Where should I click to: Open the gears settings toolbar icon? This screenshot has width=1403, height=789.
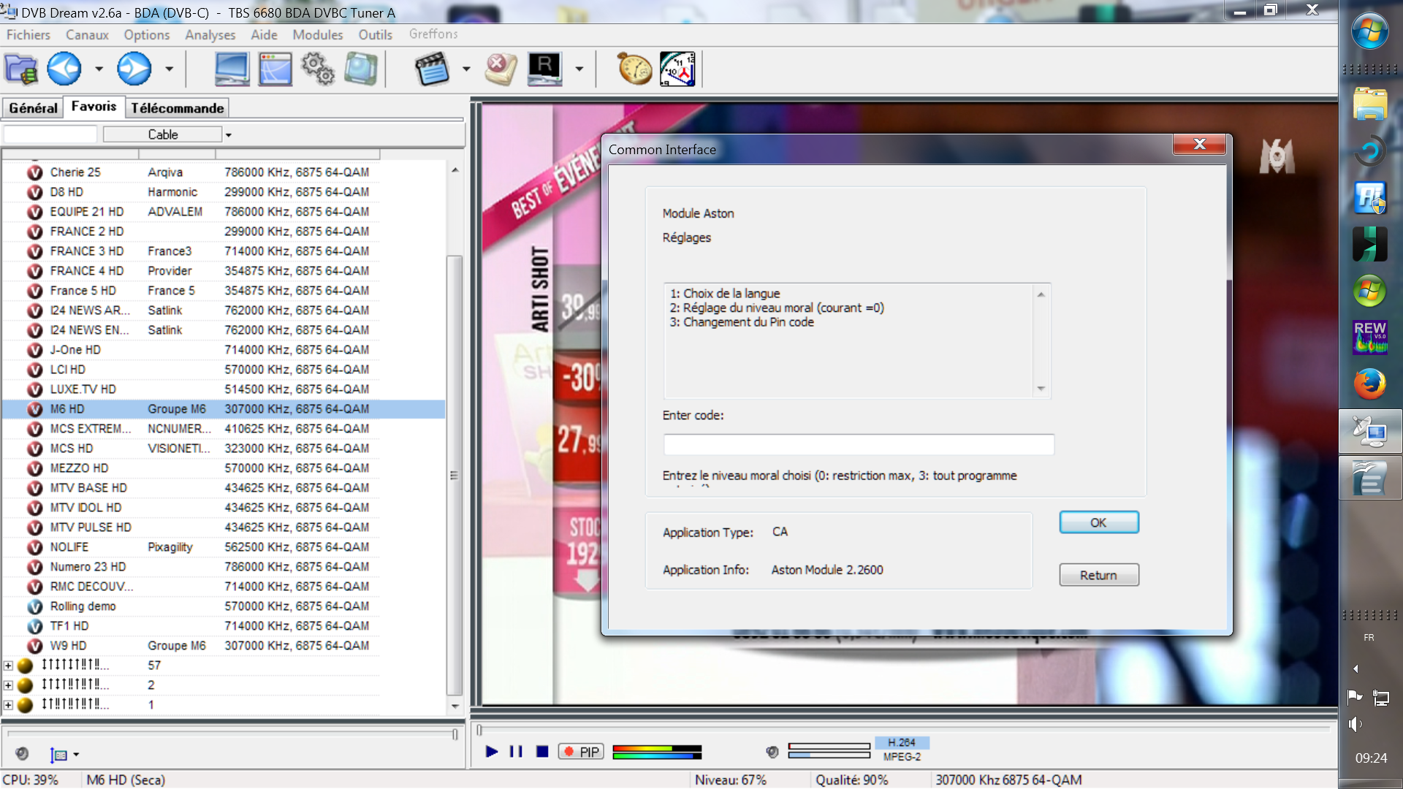(x=318, y=69)
